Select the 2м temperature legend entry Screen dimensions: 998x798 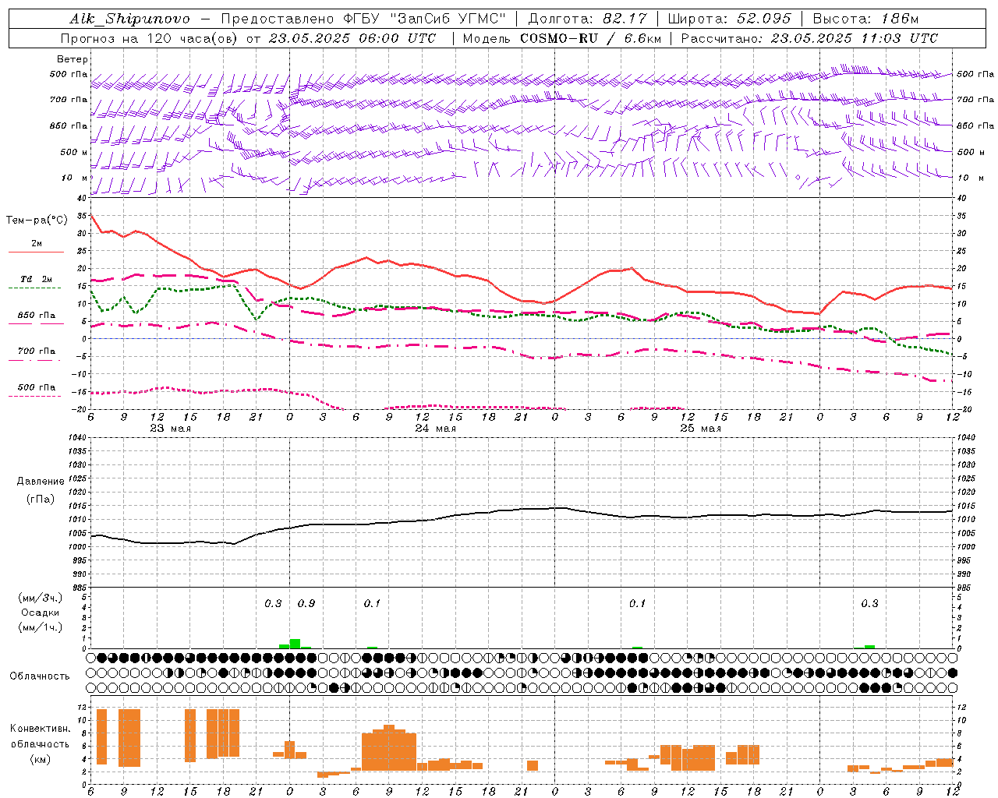pos(37,243)
